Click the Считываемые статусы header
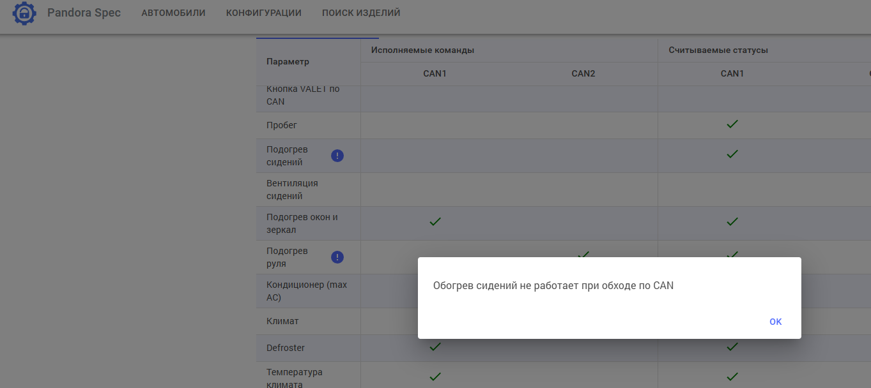 pyautogui.click(x=718, y=50)
